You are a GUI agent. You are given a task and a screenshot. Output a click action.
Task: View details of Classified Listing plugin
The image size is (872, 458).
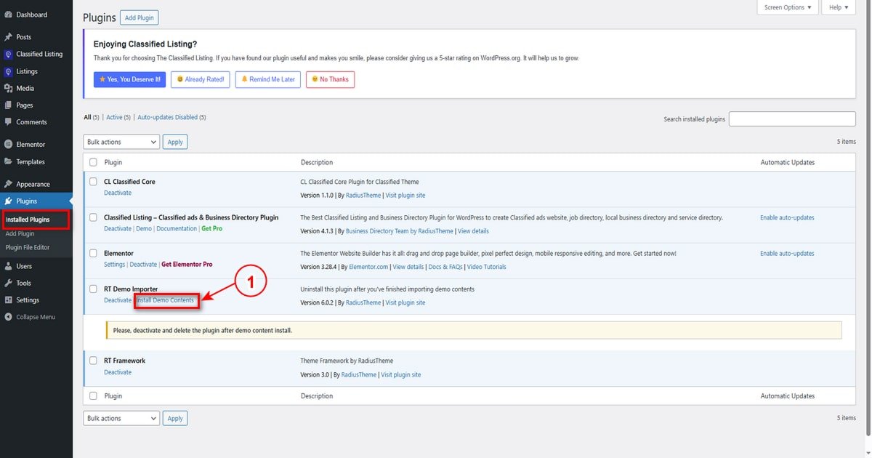(473, 231)
